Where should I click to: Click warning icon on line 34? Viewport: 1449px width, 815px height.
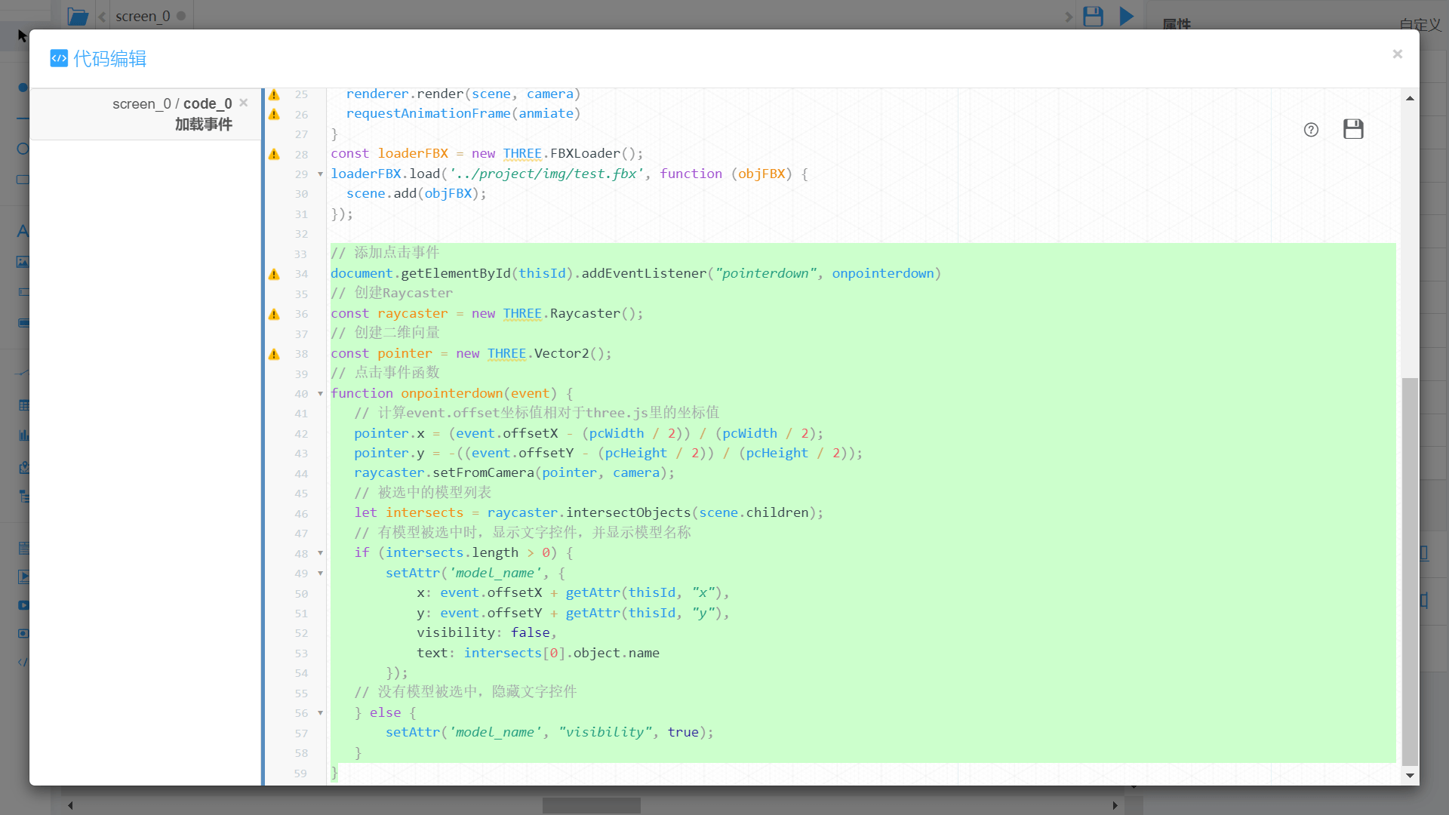click(x=274, y=274)
